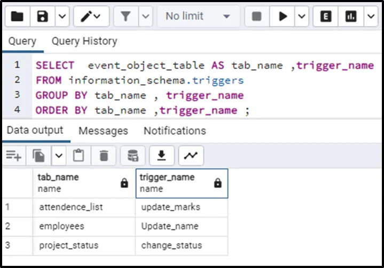Execute the query with the play button
Viewport: 384px width, 268px height.
tap(282, 17)
